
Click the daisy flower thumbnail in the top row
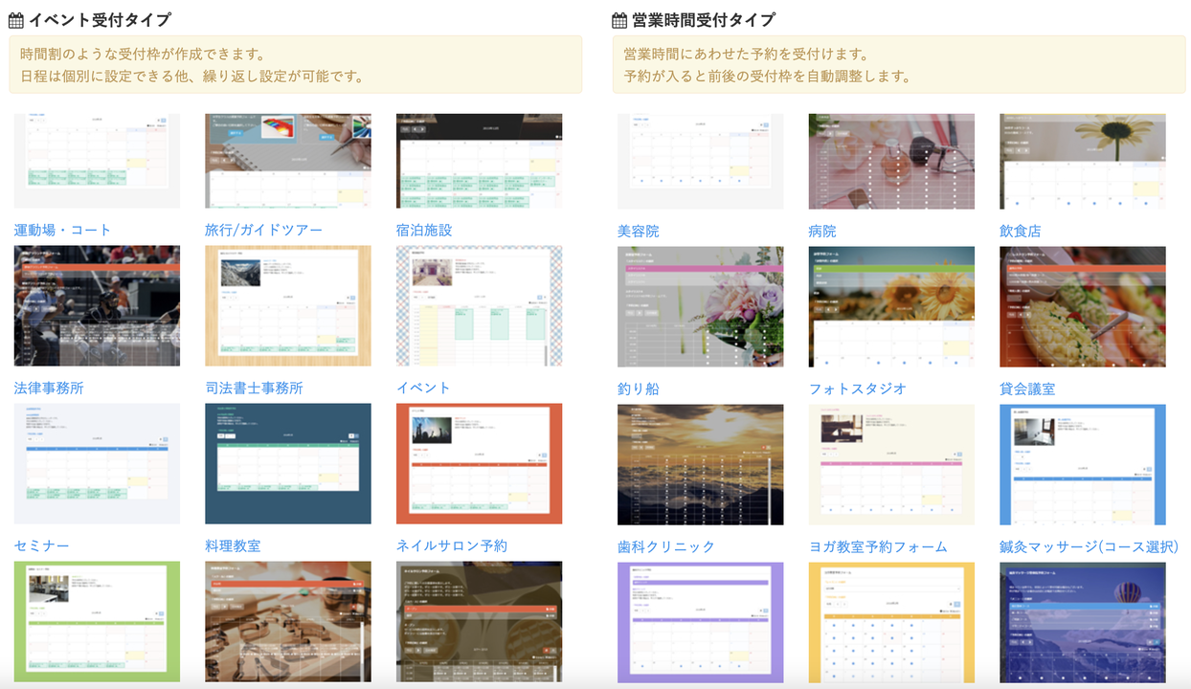[1083, 162]
